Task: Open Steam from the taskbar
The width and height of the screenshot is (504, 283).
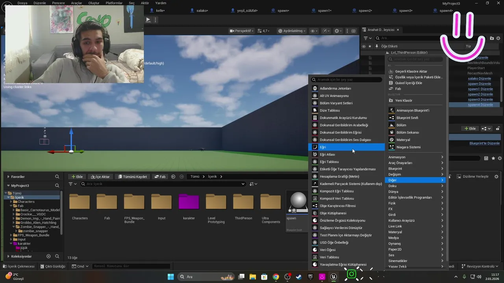Action: (x=299, y=277)
